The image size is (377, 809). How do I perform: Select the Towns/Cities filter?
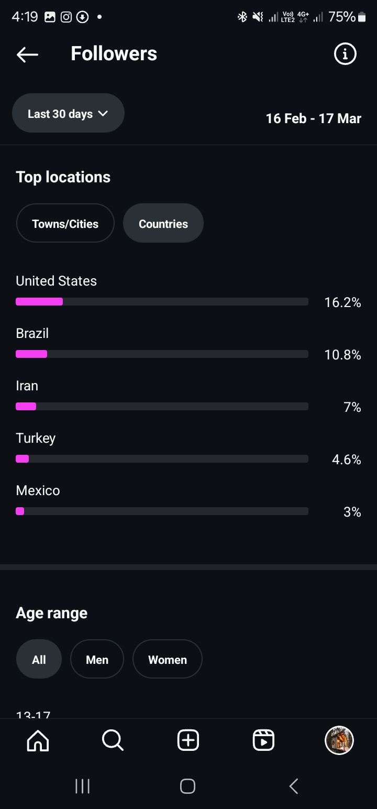click(x=65, y=223)
